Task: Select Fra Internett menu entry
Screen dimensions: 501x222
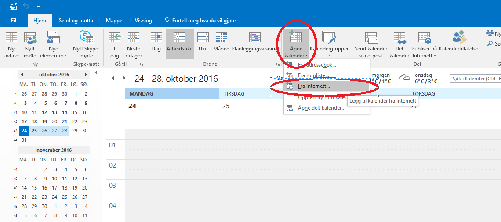Action: click(327, 86)
